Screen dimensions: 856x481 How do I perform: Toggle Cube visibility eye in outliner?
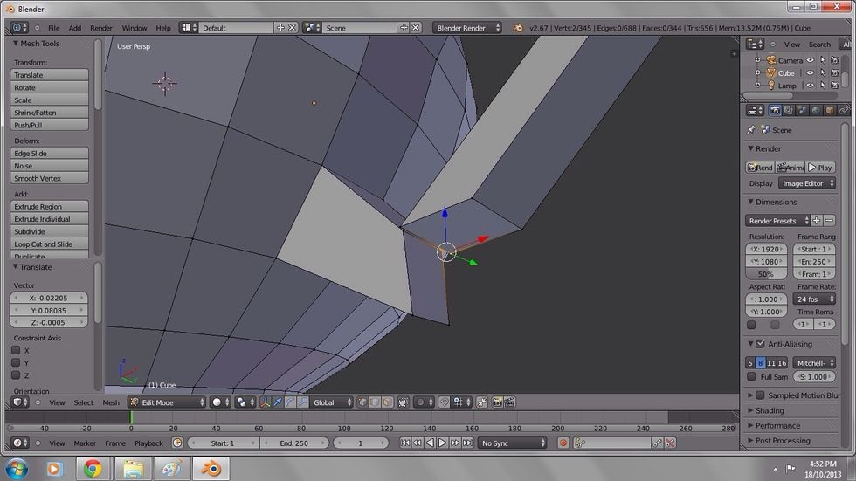click(x=811, y=72)
